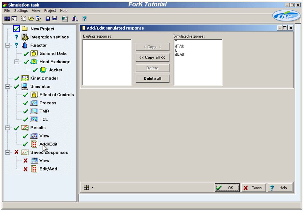Image resolution: width=303 pixels, height=211 pixels.
Task: Select the TCL tree item
Action: coord(44,119)
